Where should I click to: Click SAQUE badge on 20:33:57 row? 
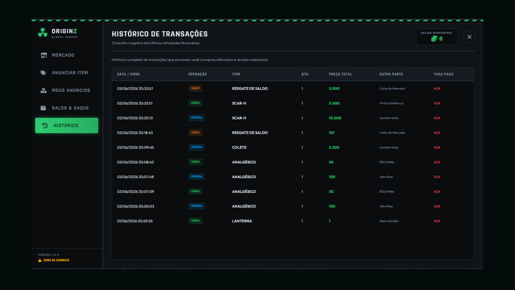pos(195,88)
